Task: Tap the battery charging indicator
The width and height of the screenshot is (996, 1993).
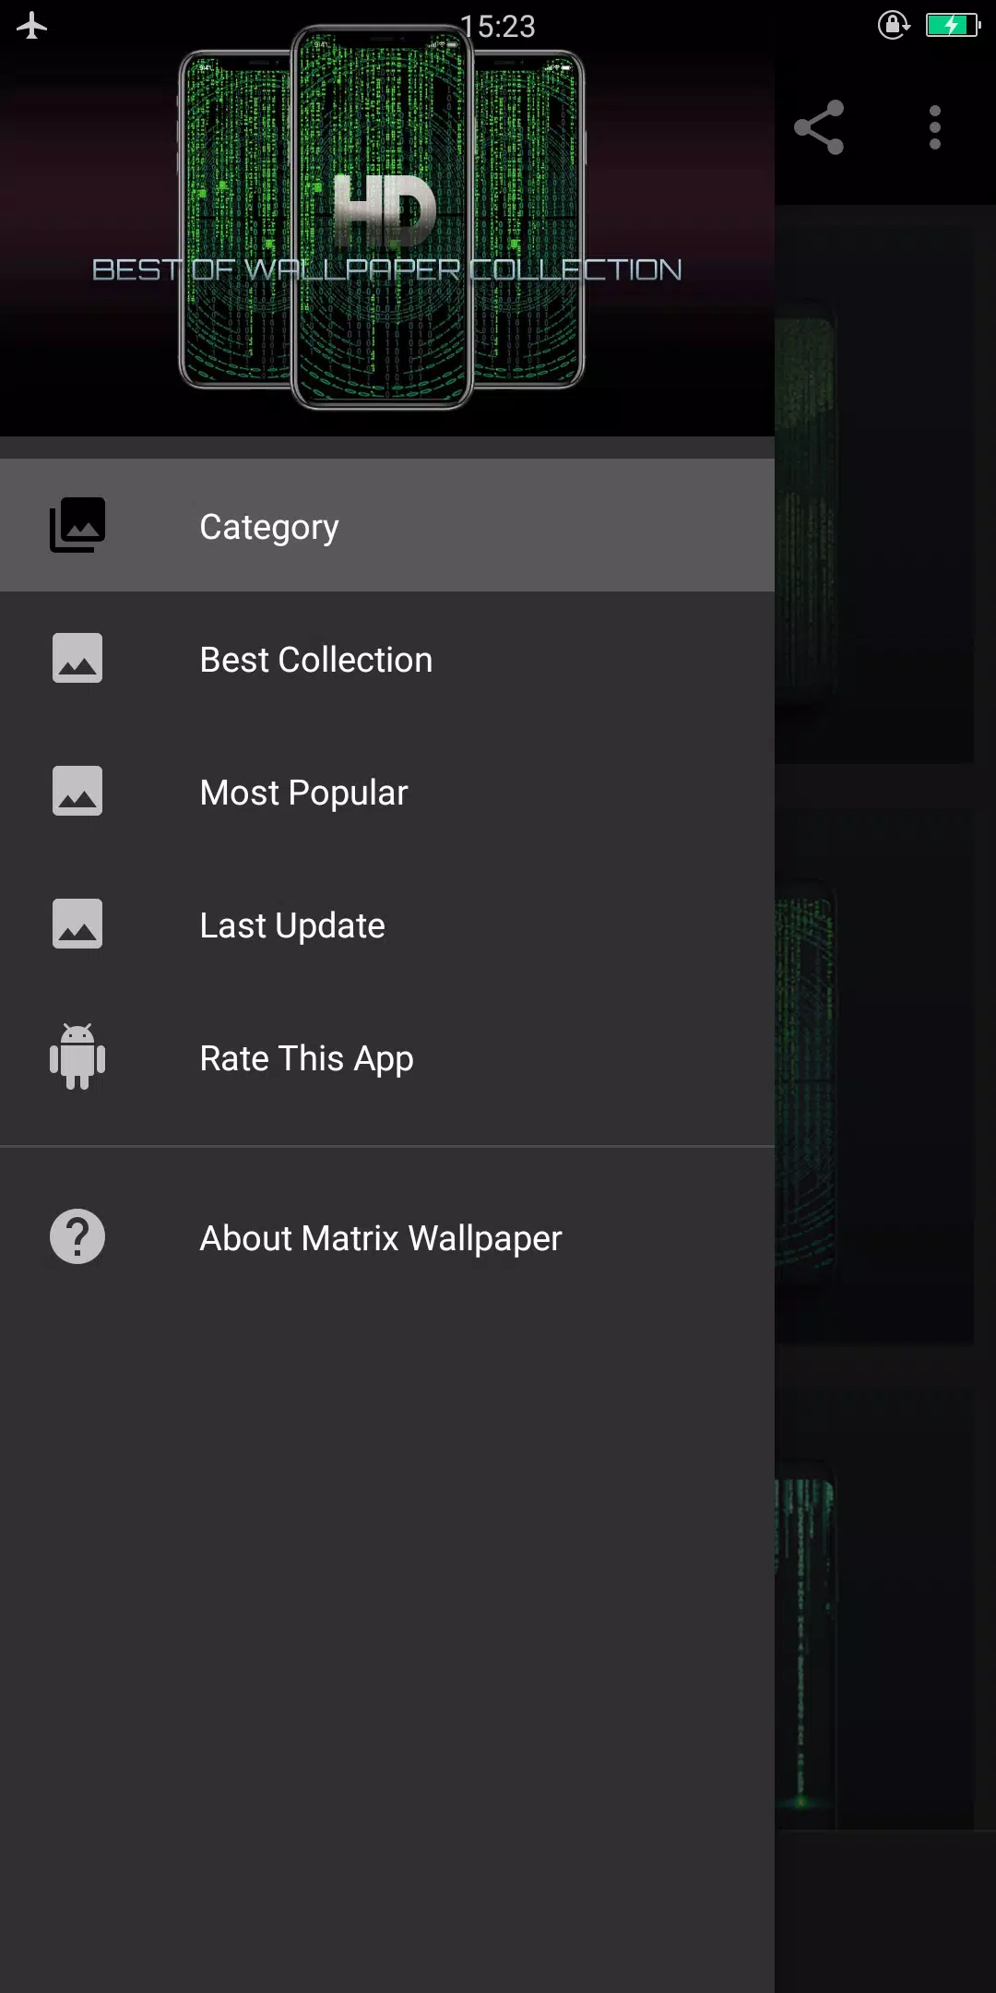Action: (x=954, y=25)
